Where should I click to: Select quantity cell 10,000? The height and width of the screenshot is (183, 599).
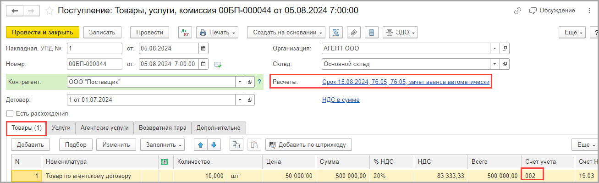pyautogui.click(x=199, y=176)
